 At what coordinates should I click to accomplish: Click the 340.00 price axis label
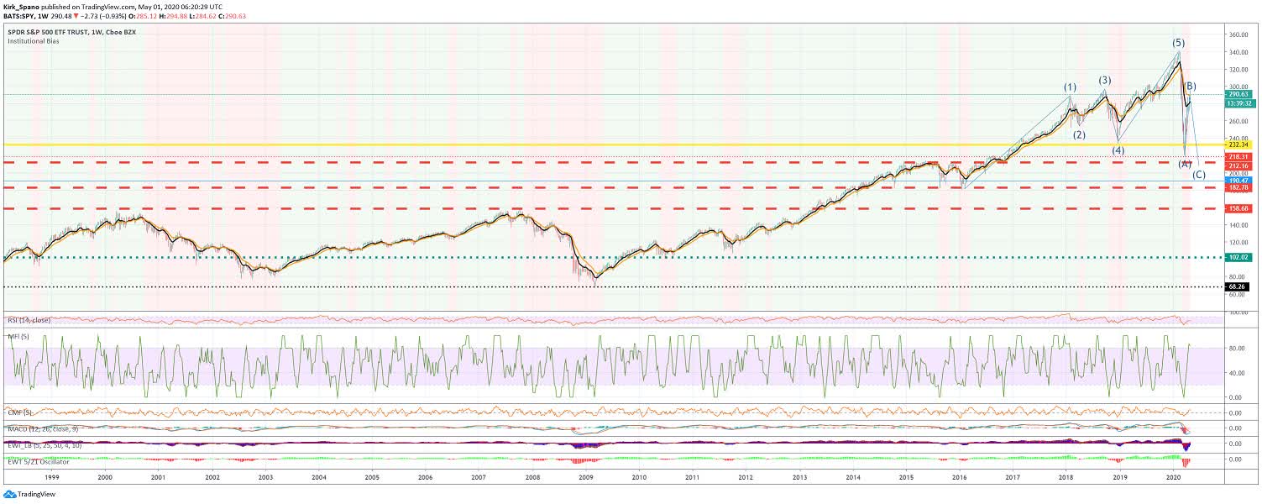tap(1239, 52)
